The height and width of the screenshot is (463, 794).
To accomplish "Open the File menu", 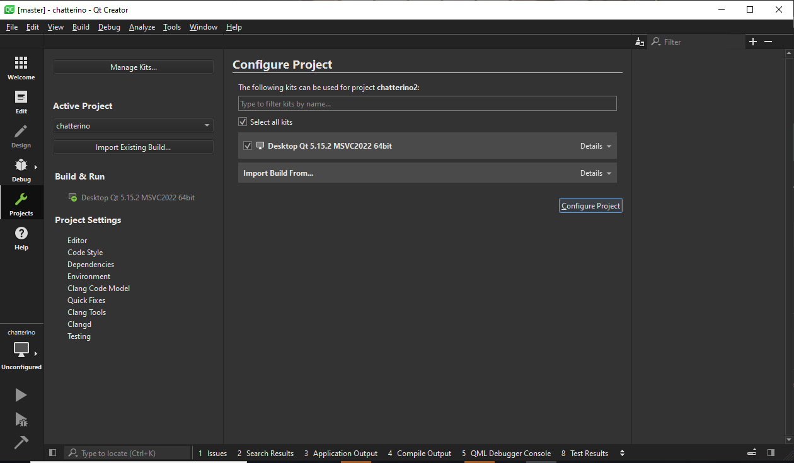I will [12, 27].
